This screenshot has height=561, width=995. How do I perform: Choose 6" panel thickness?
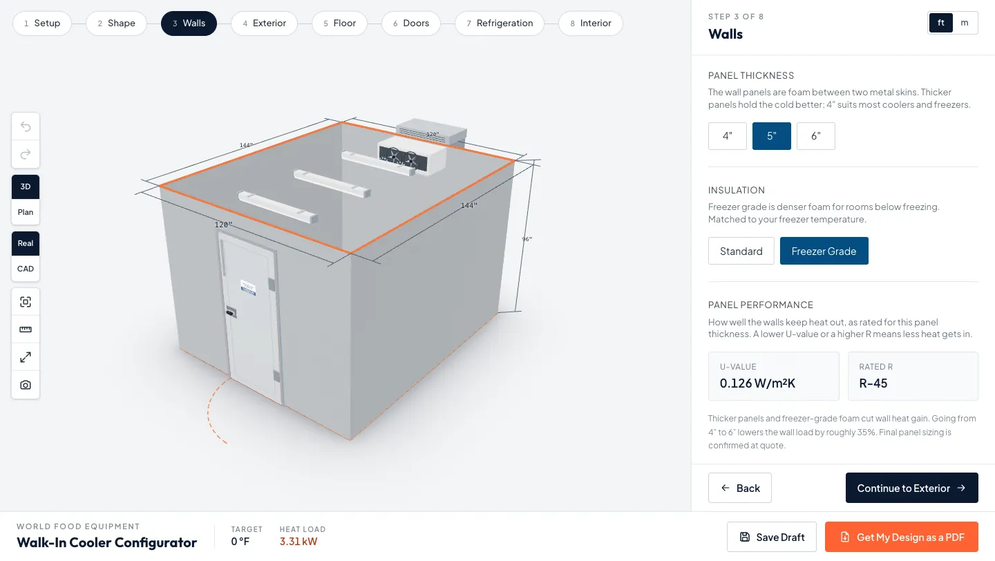tap(816, 136)
